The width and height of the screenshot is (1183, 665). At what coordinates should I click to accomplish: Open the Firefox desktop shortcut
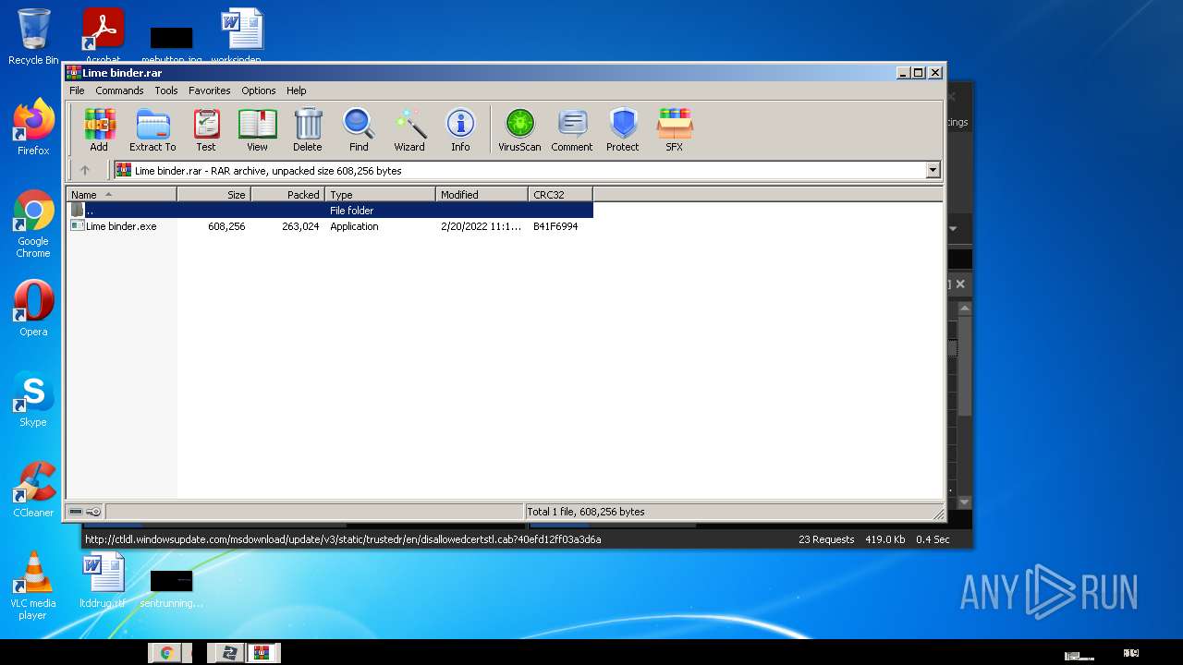pos(33,127)
